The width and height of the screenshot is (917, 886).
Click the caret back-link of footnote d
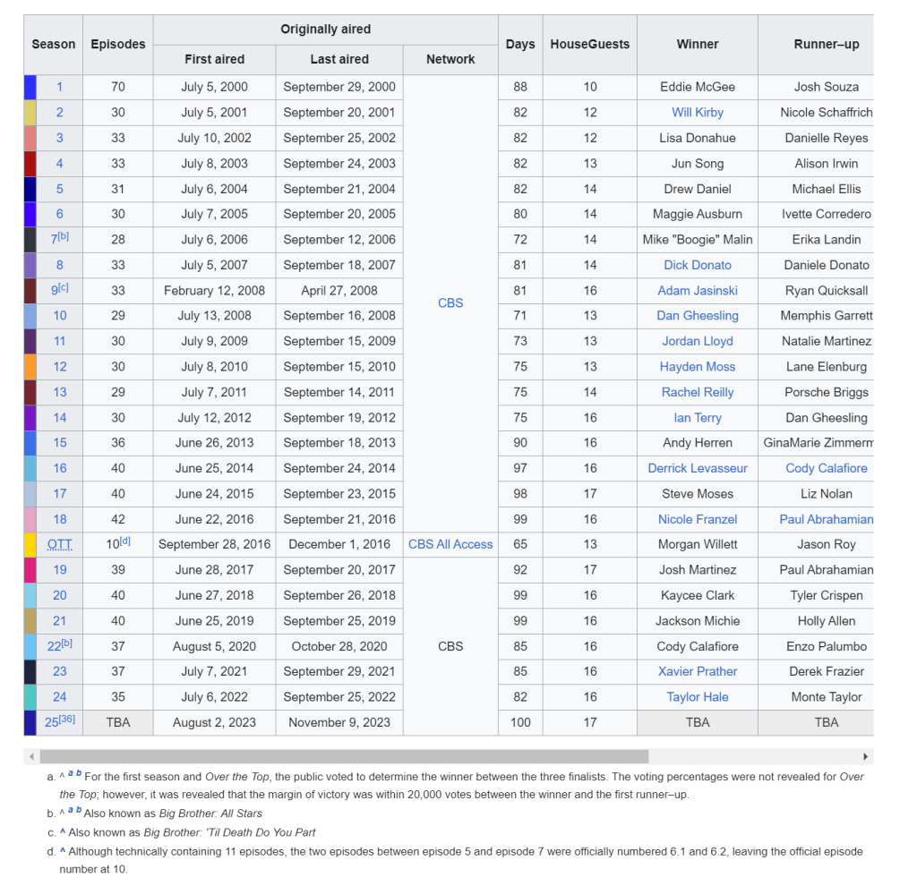click(63, 851)
